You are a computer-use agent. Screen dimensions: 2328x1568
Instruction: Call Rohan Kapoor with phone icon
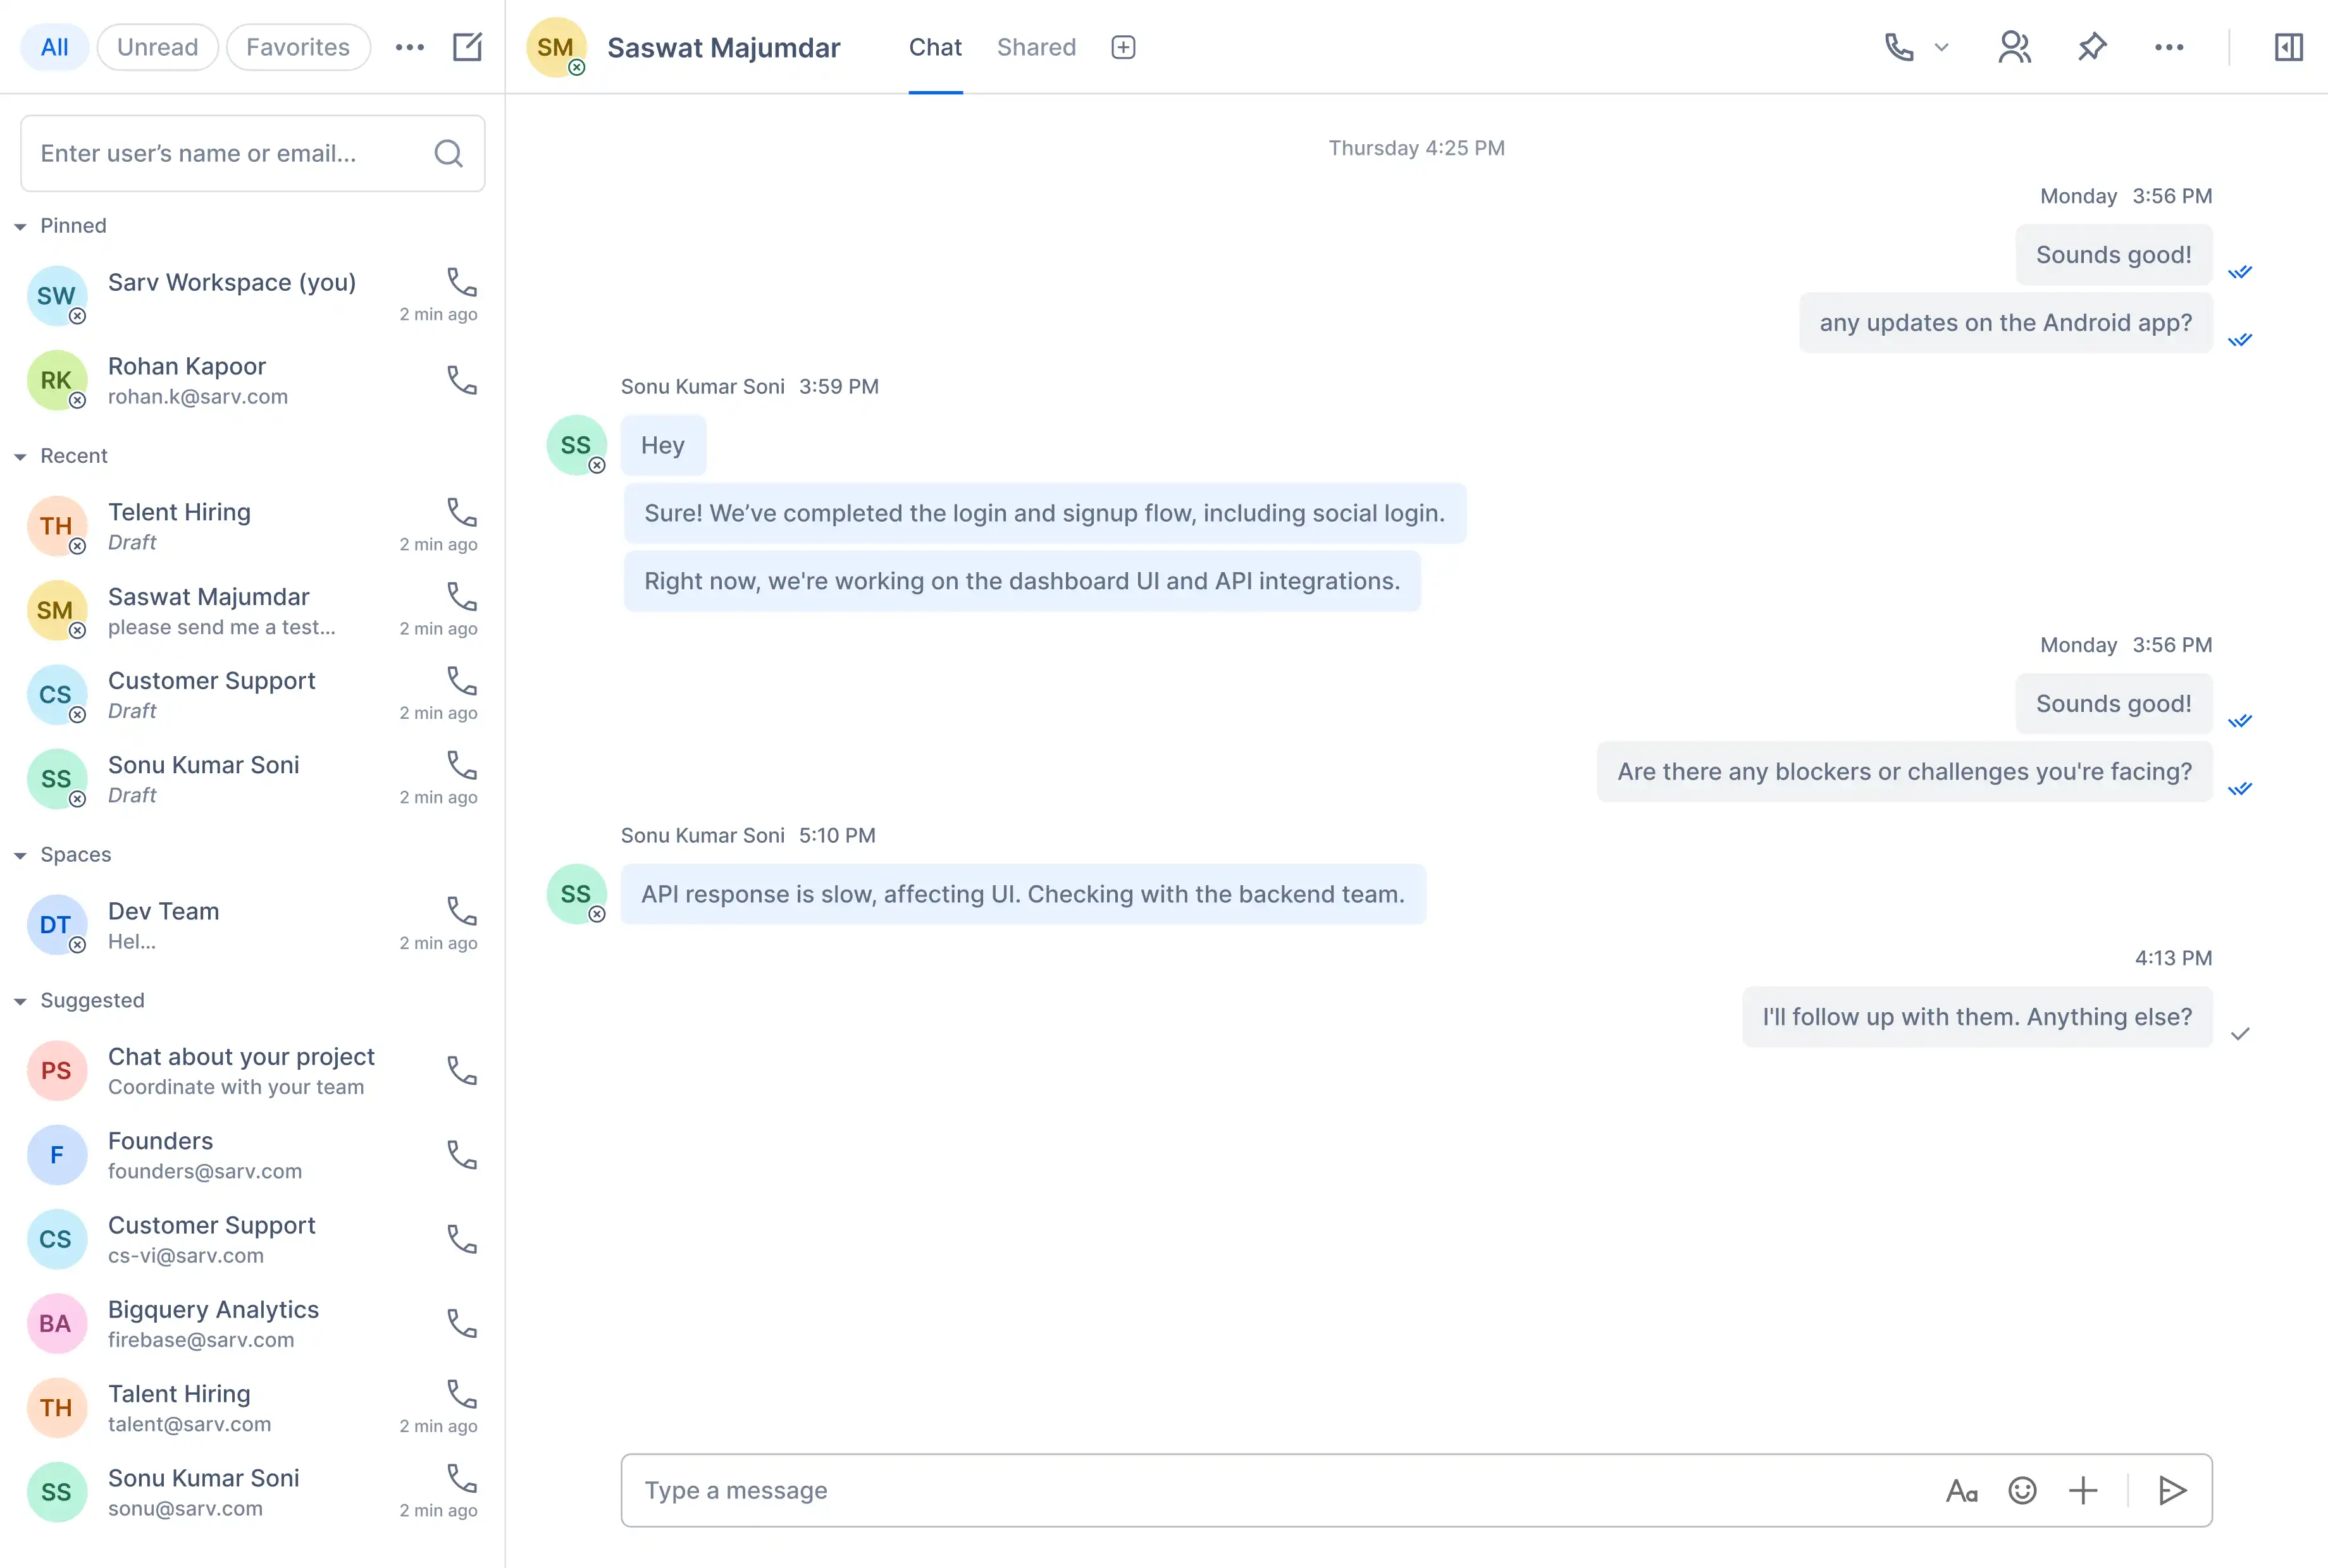tap(461, 380)
